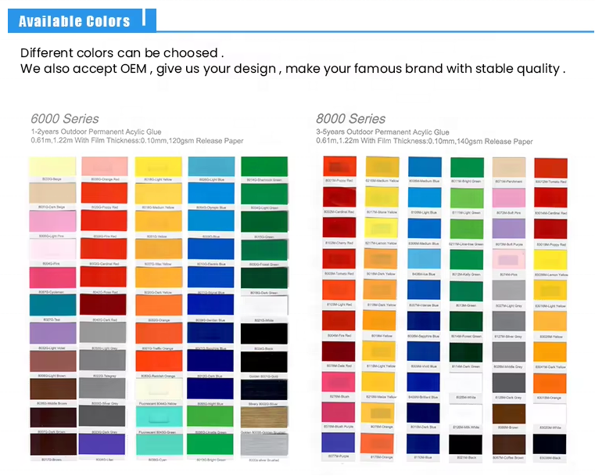Select the 8073M-Soft Purple swatch
Image resolution: width=595 pixels, height=476 pixels.
[508, 228]
